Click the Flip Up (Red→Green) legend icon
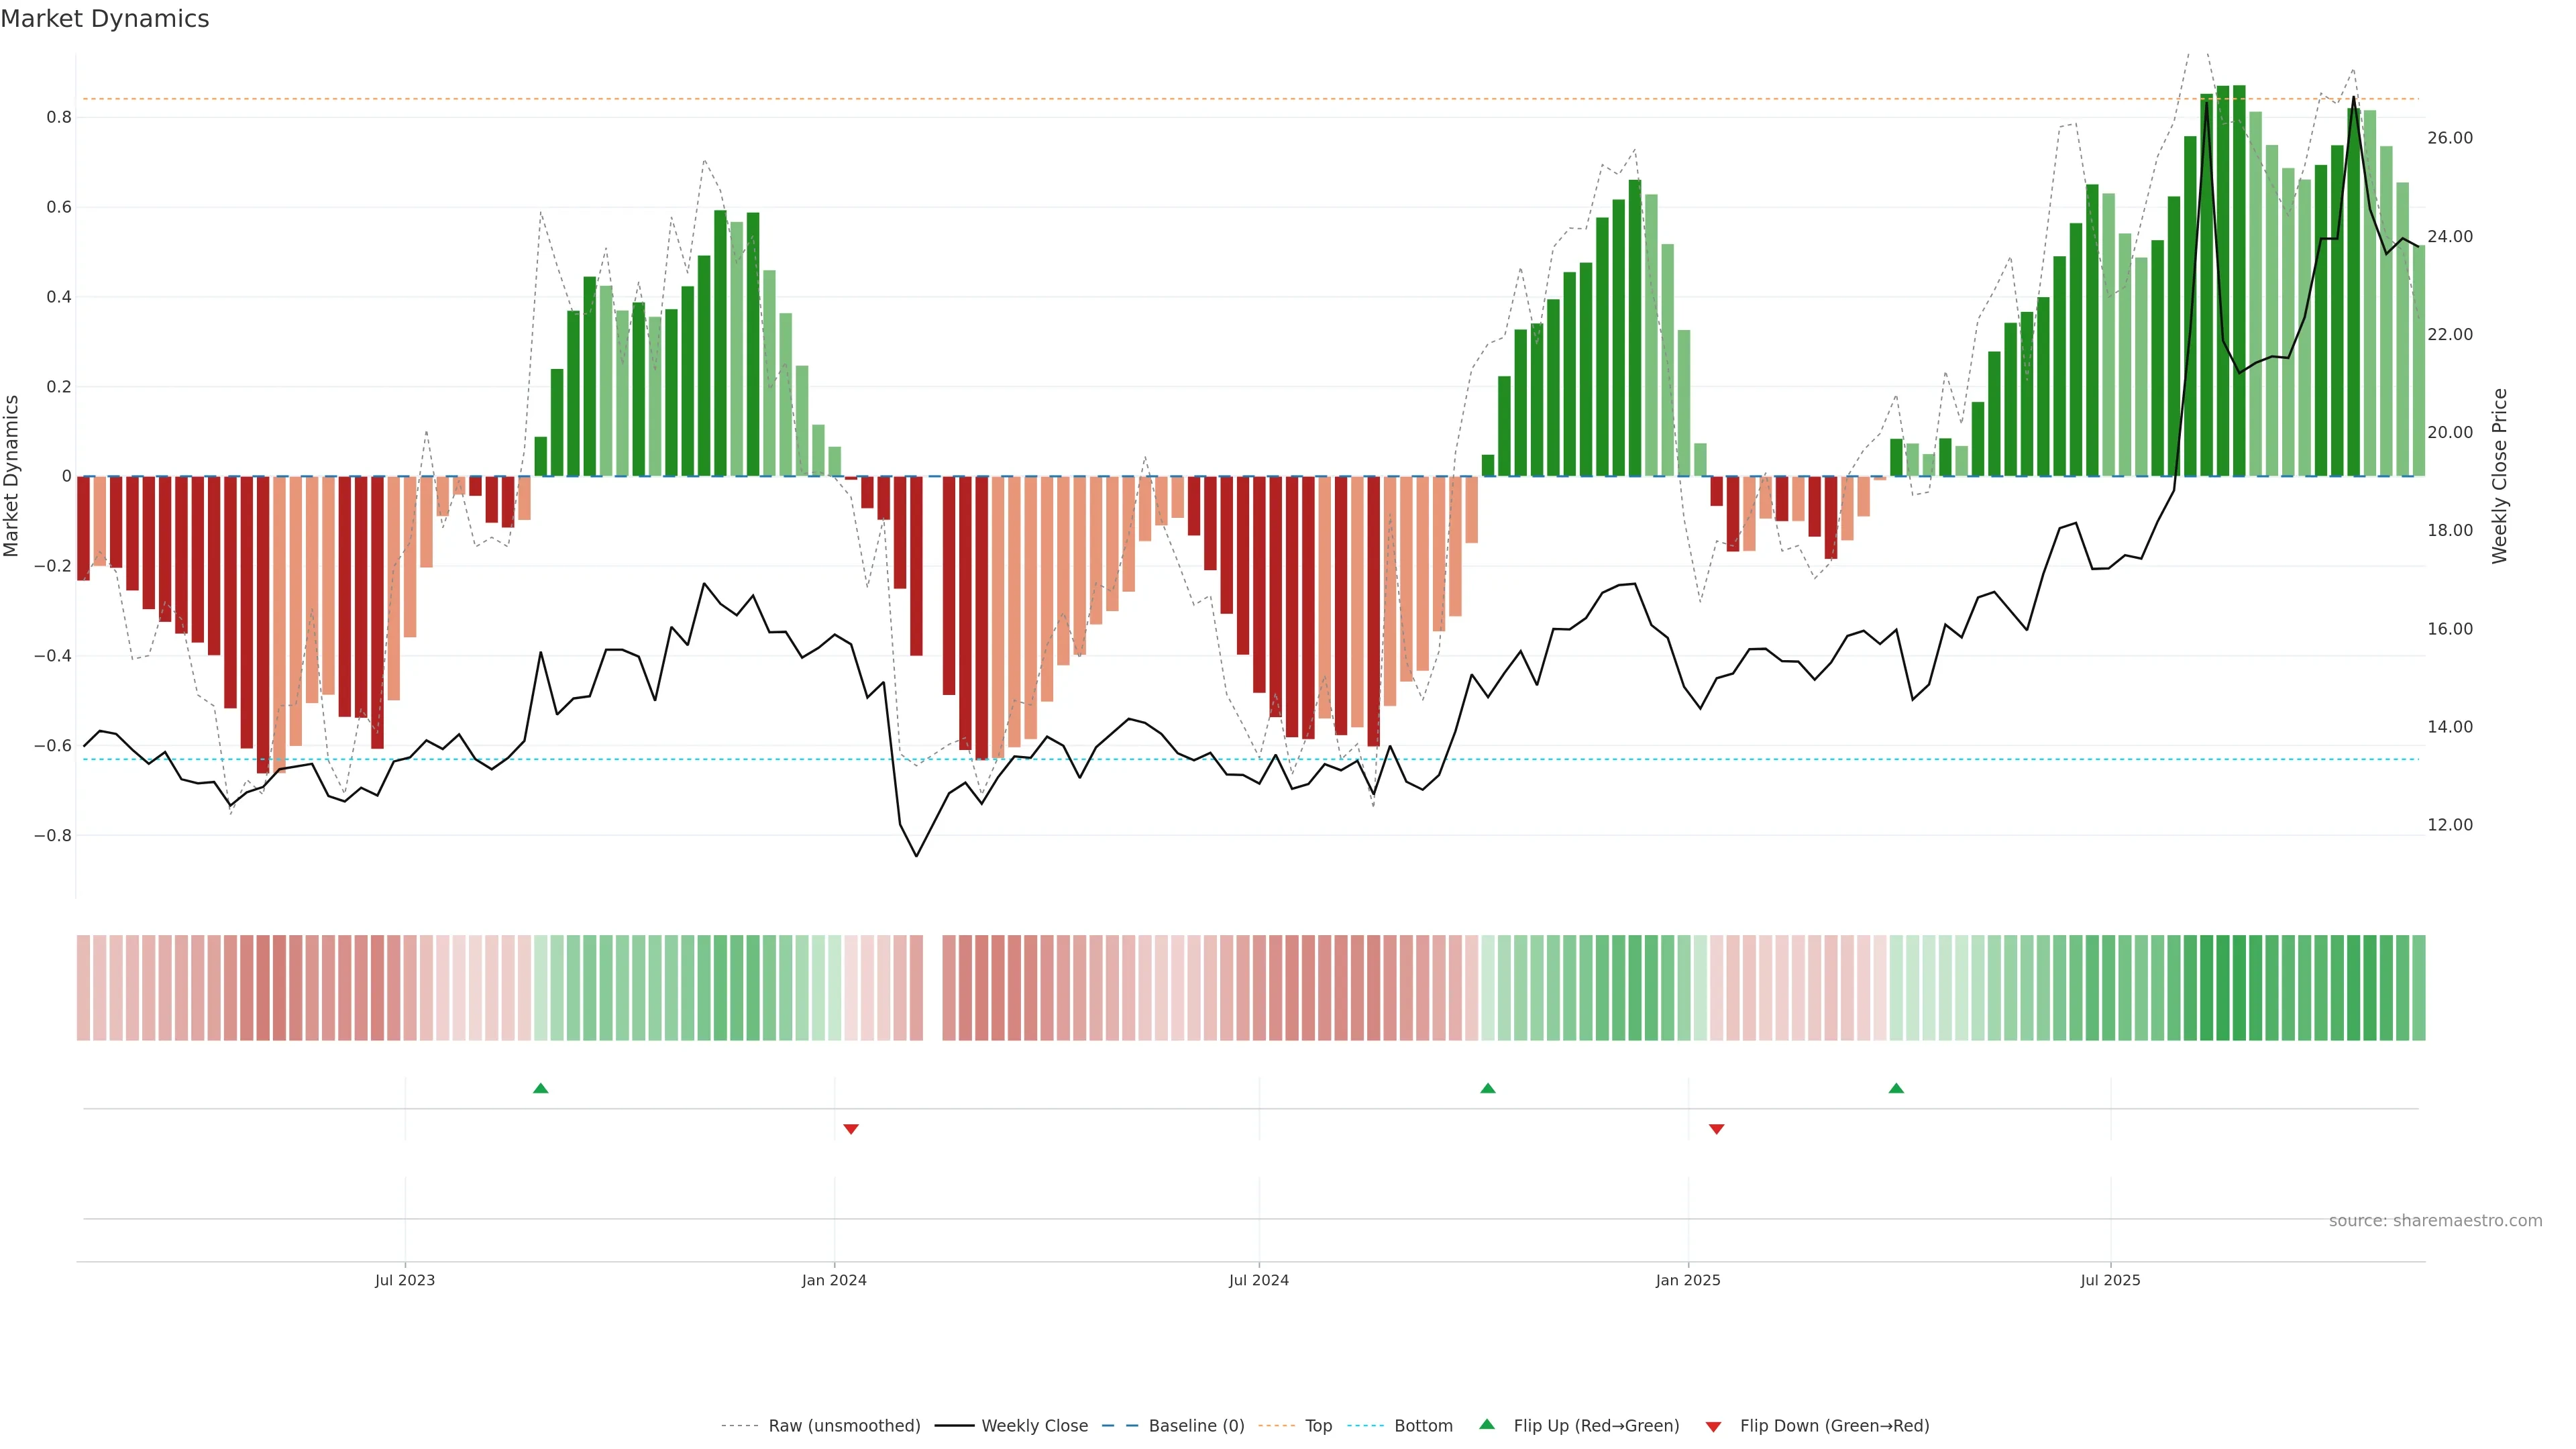This screenshot has width=2576, height=1449. click(1487, 1425)
